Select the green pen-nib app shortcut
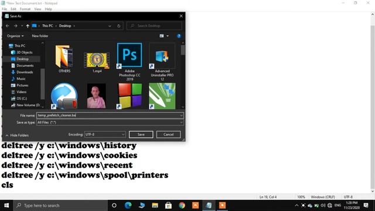The height and width of the screenshot is (211, 375). pyautogui.click(x=162, y=96)
